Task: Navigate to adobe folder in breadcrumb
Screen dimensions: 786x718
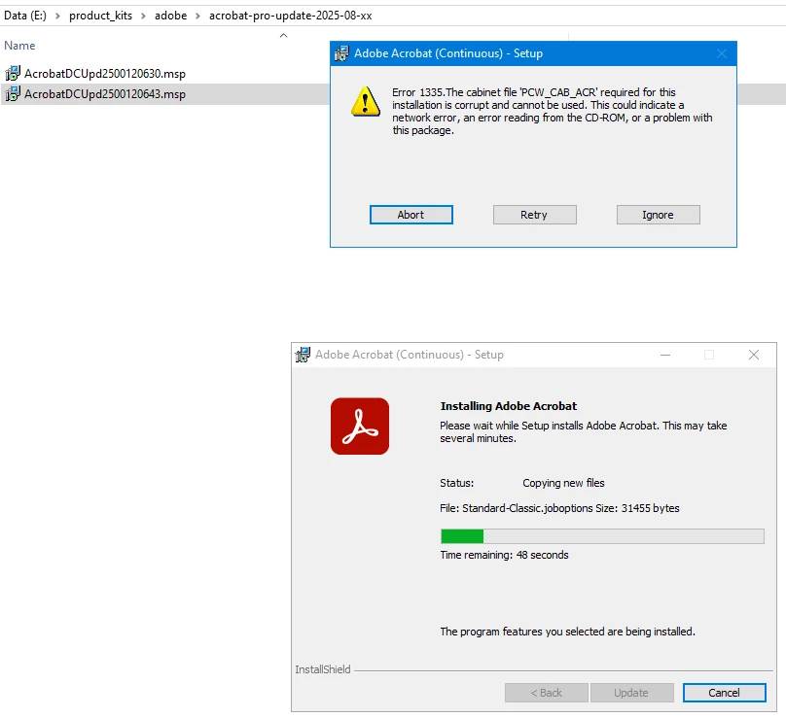Action: [170, 16]
